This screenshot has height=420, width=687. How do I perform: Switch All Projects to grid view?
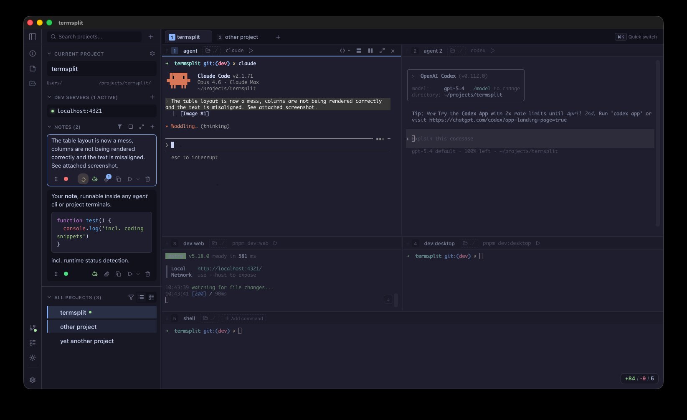(151, 297)
